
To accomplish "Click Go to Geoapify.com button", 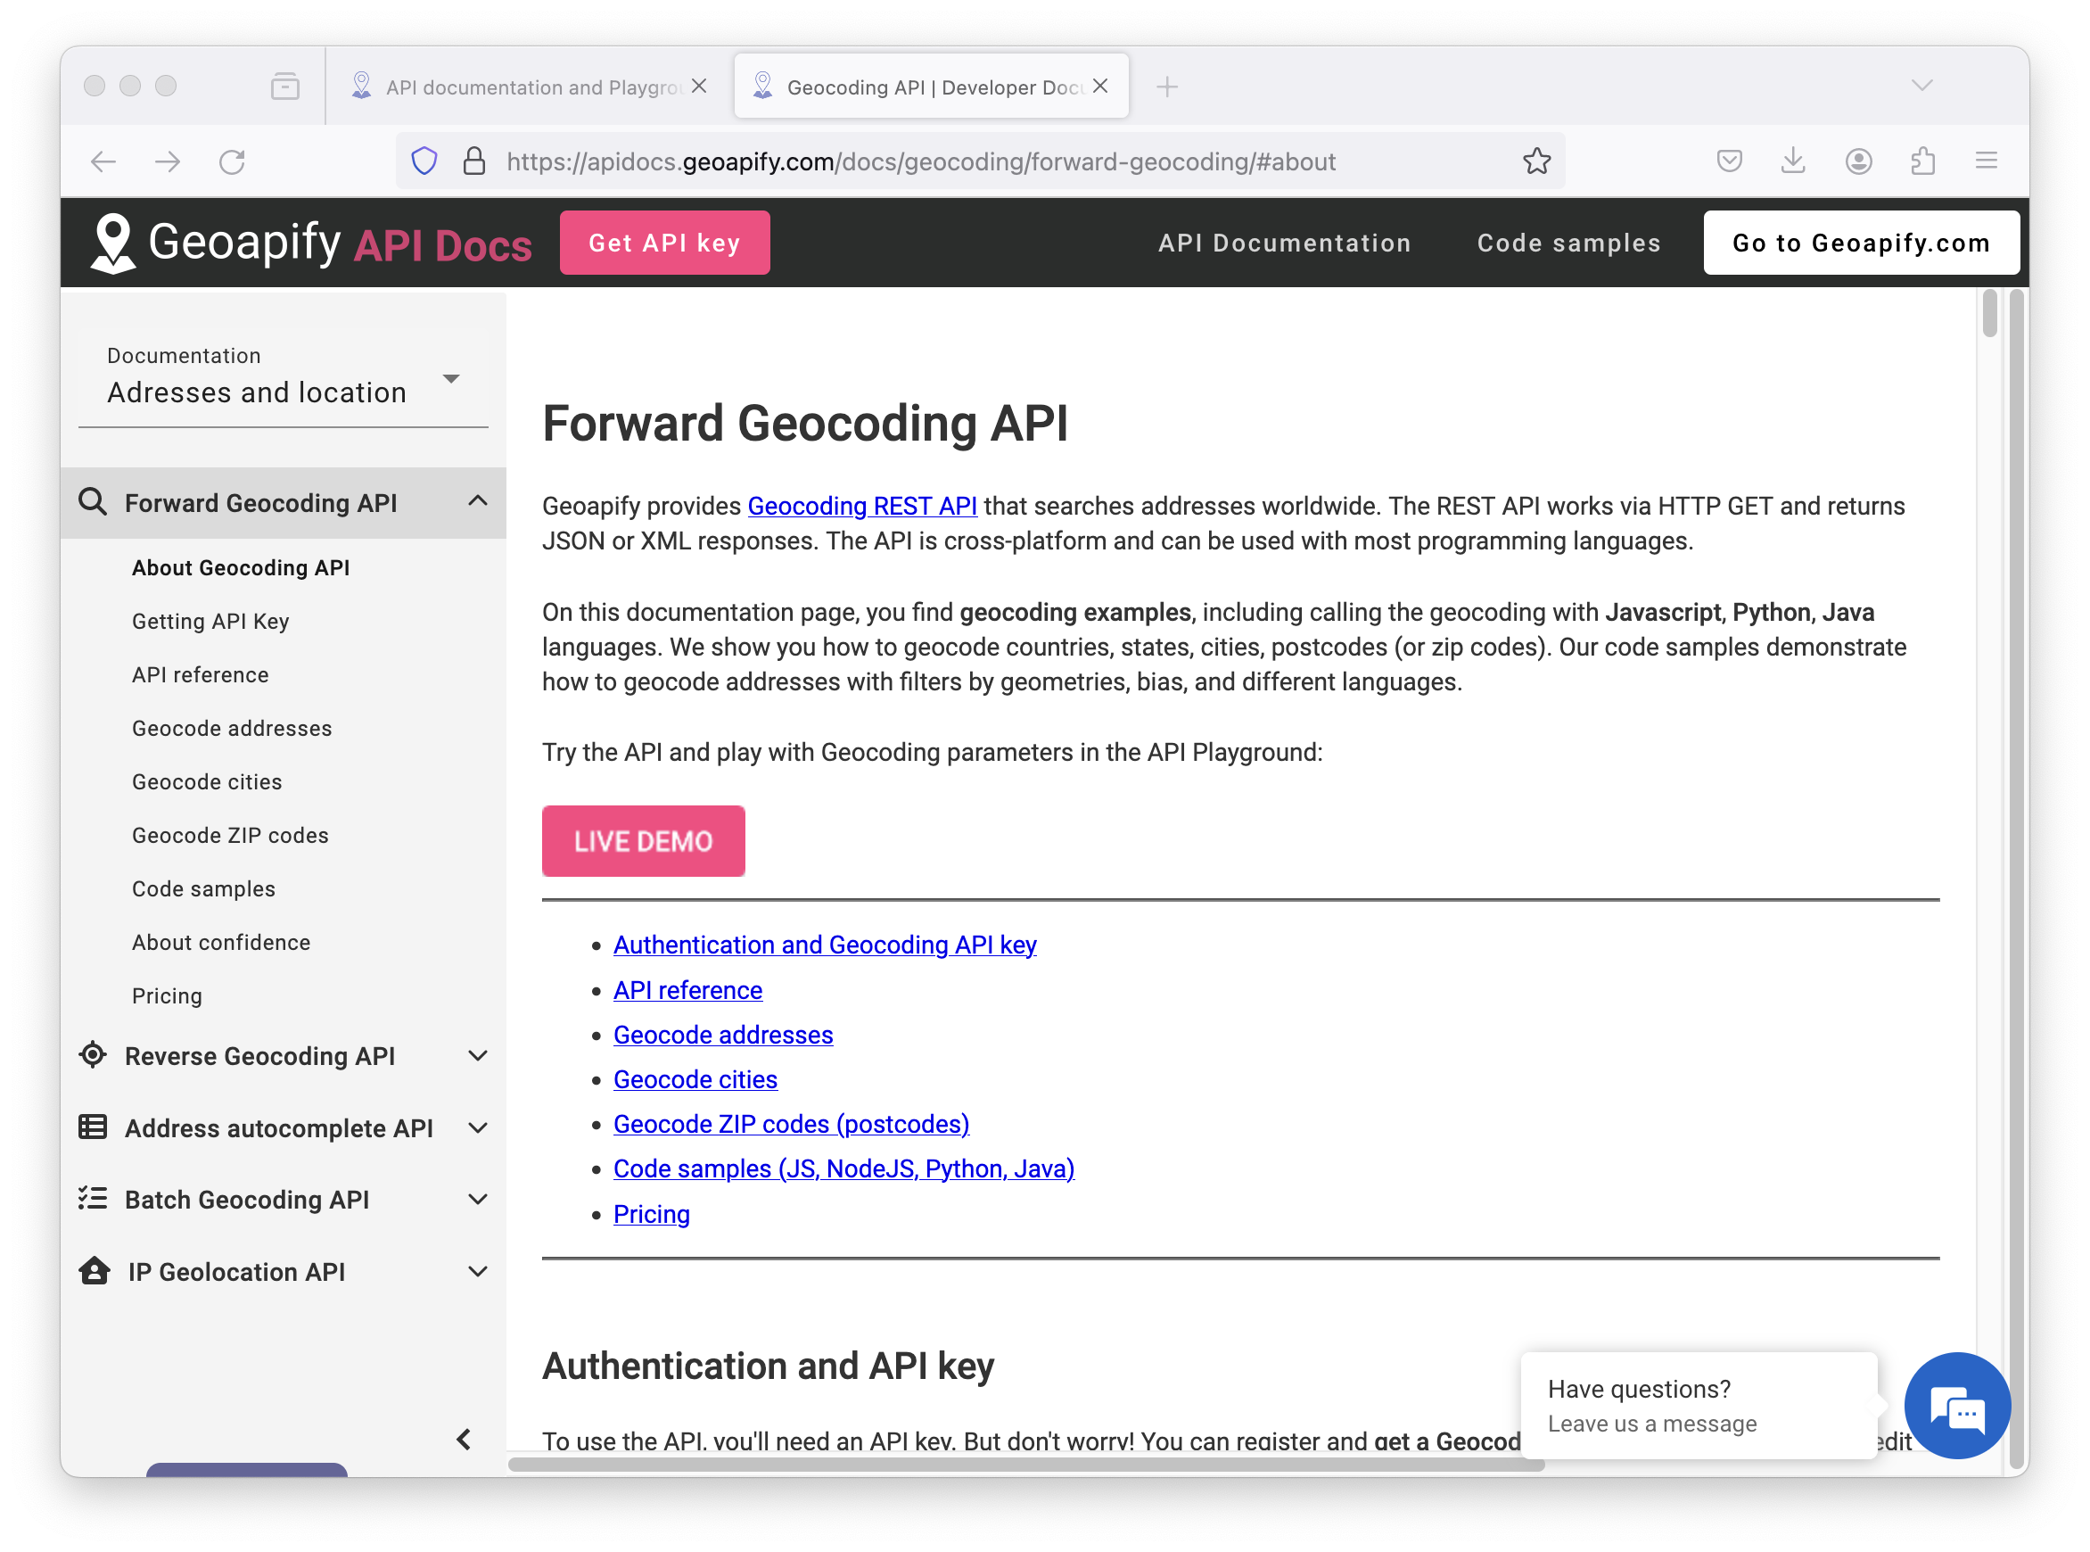I will coord(1861,244).
